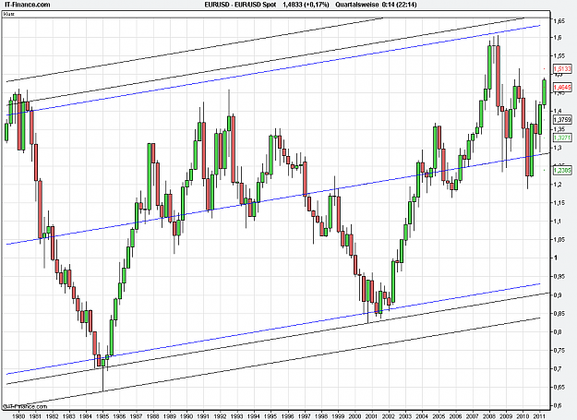Select the 1986 year label

pos(120,416)
